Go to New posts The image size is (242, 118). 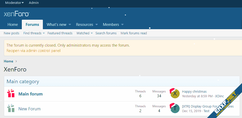click(12, 33)
